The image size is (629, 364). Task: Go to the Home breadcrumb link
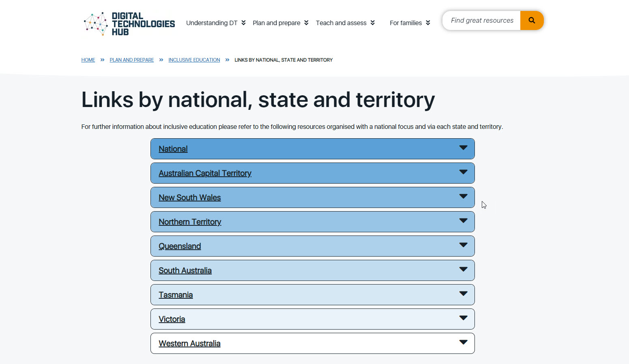(x=88, y=60)
